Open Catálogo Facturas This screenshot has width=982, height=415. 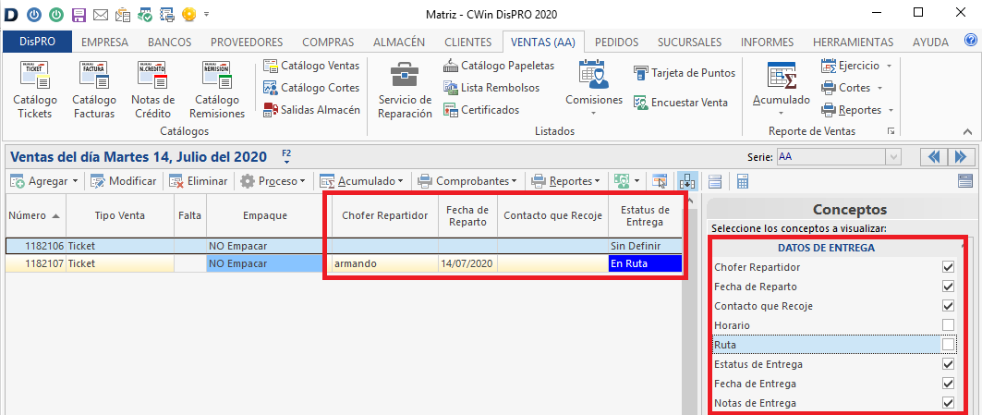[94, 90]
